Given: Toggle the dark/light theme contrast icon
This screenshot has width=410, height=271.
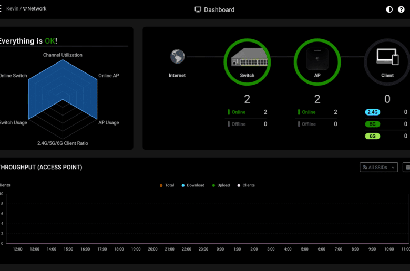Looking at the screenshot, I should [389, 9].
